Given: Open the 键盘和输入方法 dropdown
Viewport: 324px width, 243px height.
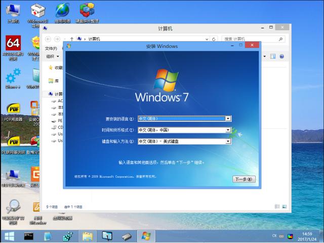Looking at the screenshot, I should click(228, 141).
